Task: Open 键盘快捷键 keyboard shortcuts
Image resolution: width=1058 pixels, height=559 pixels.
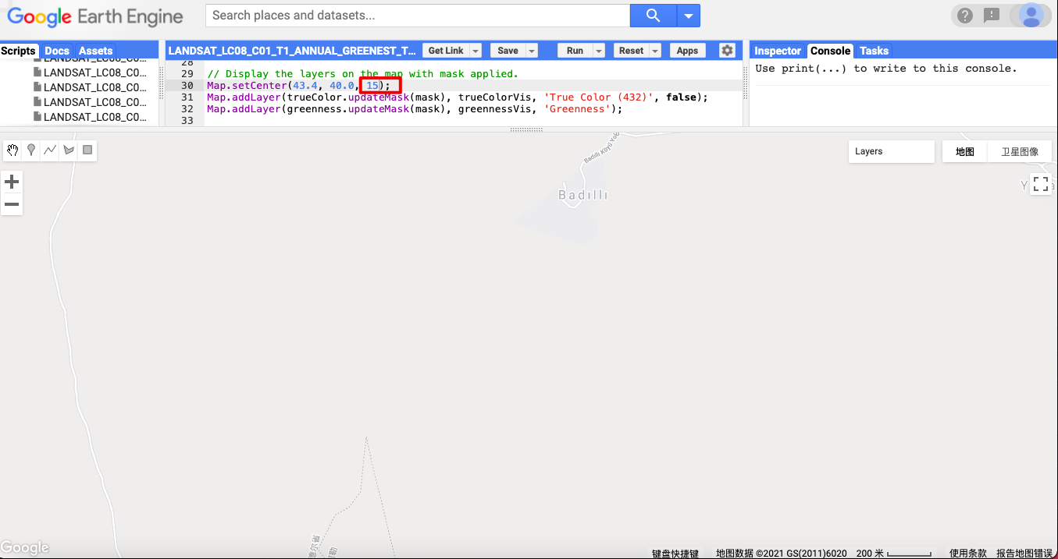Action: [x=675, y=554]
